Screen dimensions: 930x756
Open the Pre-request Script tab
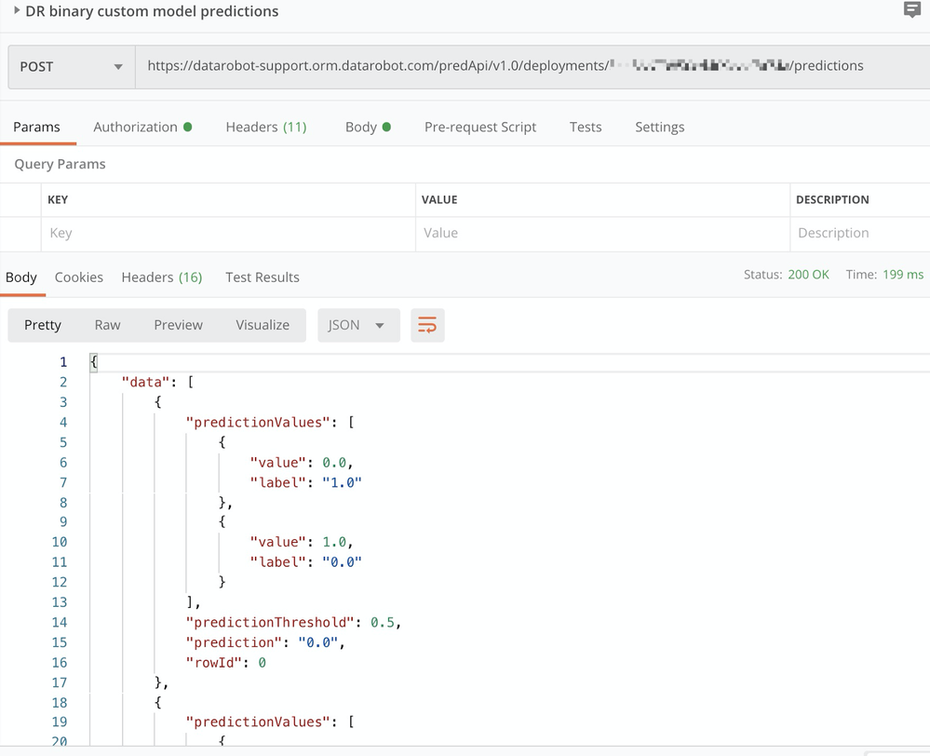pyautogui.click(x=480, y=127)
